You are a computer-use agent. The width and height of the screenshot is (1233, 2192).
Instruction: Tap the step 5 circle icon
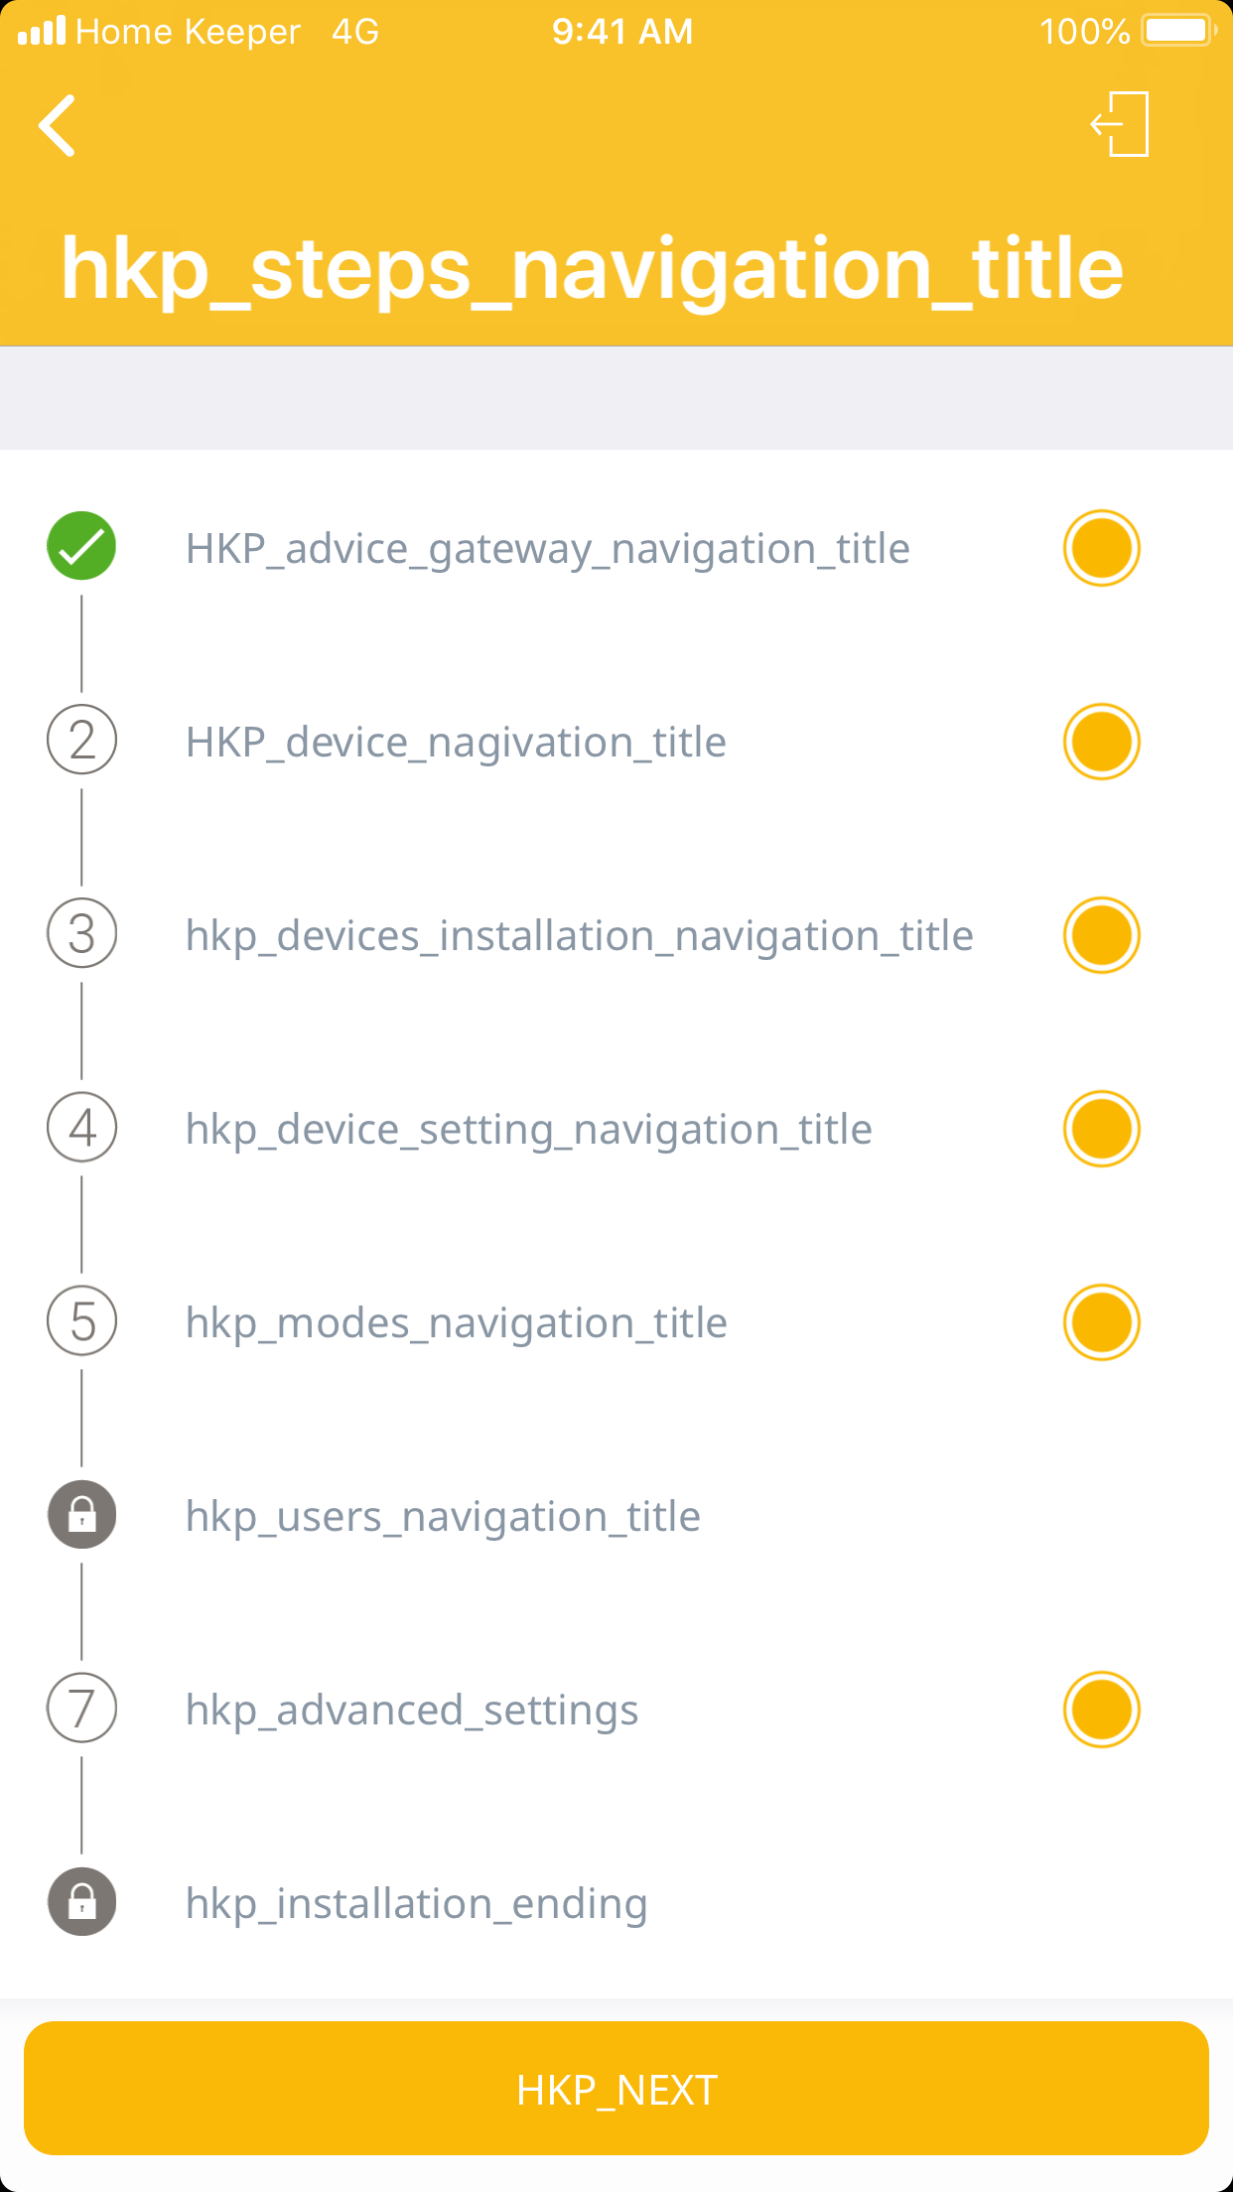point(81,1321)
